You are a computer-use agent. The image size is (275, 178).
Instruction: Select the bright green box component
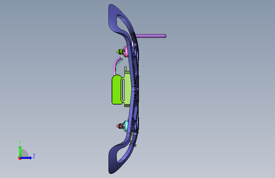click(116, 90)
